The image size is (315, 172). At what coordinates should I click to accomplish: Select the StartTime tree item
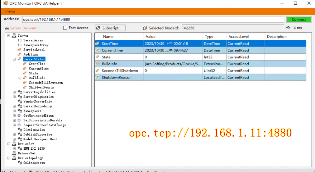(x=37, y=64)
